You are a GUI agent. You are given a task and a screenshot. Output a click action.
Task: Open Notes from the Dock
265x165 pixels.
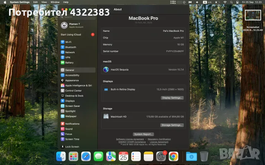(x=148, y=156)
